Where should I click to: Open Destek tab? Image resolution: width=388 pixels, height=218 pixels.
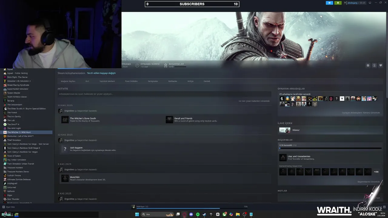(207, 81)
